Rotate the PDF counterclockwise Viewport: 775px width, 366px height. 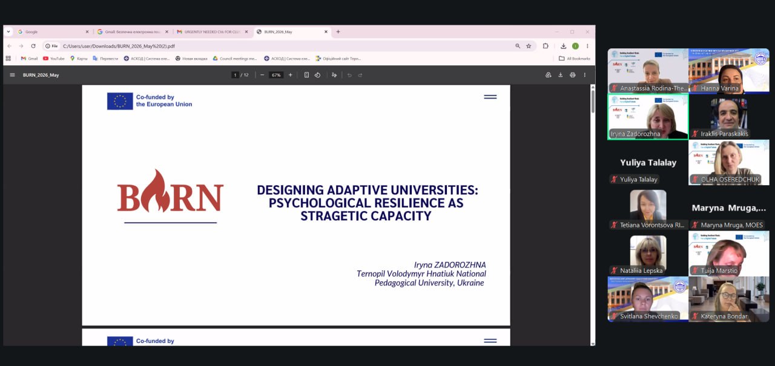317,75
